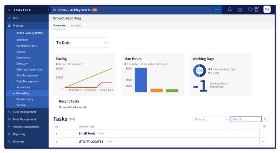Open the help question mark icon
Image resolution: width=280 pixels, height=153 pixels.
[240, 9]
